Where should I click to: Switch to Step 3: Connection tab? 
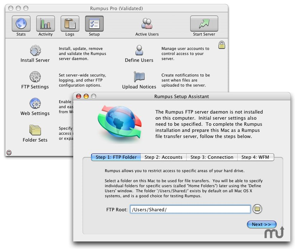coord(212,157)
